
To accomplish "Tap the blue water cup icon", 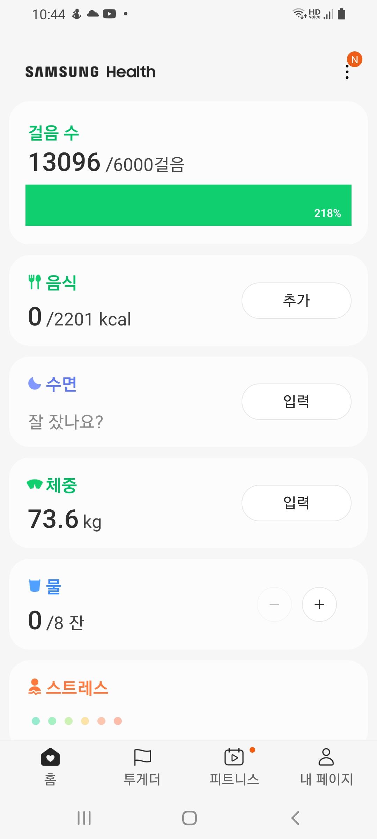I will (35, 586).
